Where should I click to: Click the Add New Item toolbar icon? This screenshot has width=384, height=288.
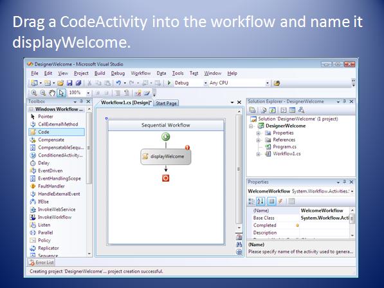tap(48, 83)
